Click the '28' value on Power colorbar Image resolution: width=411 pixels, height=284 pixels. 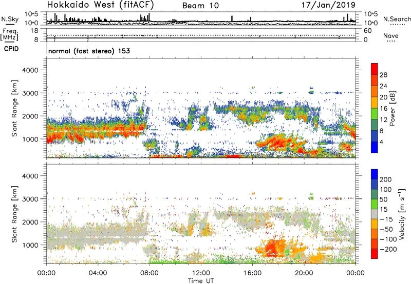[x=383, y=75]
